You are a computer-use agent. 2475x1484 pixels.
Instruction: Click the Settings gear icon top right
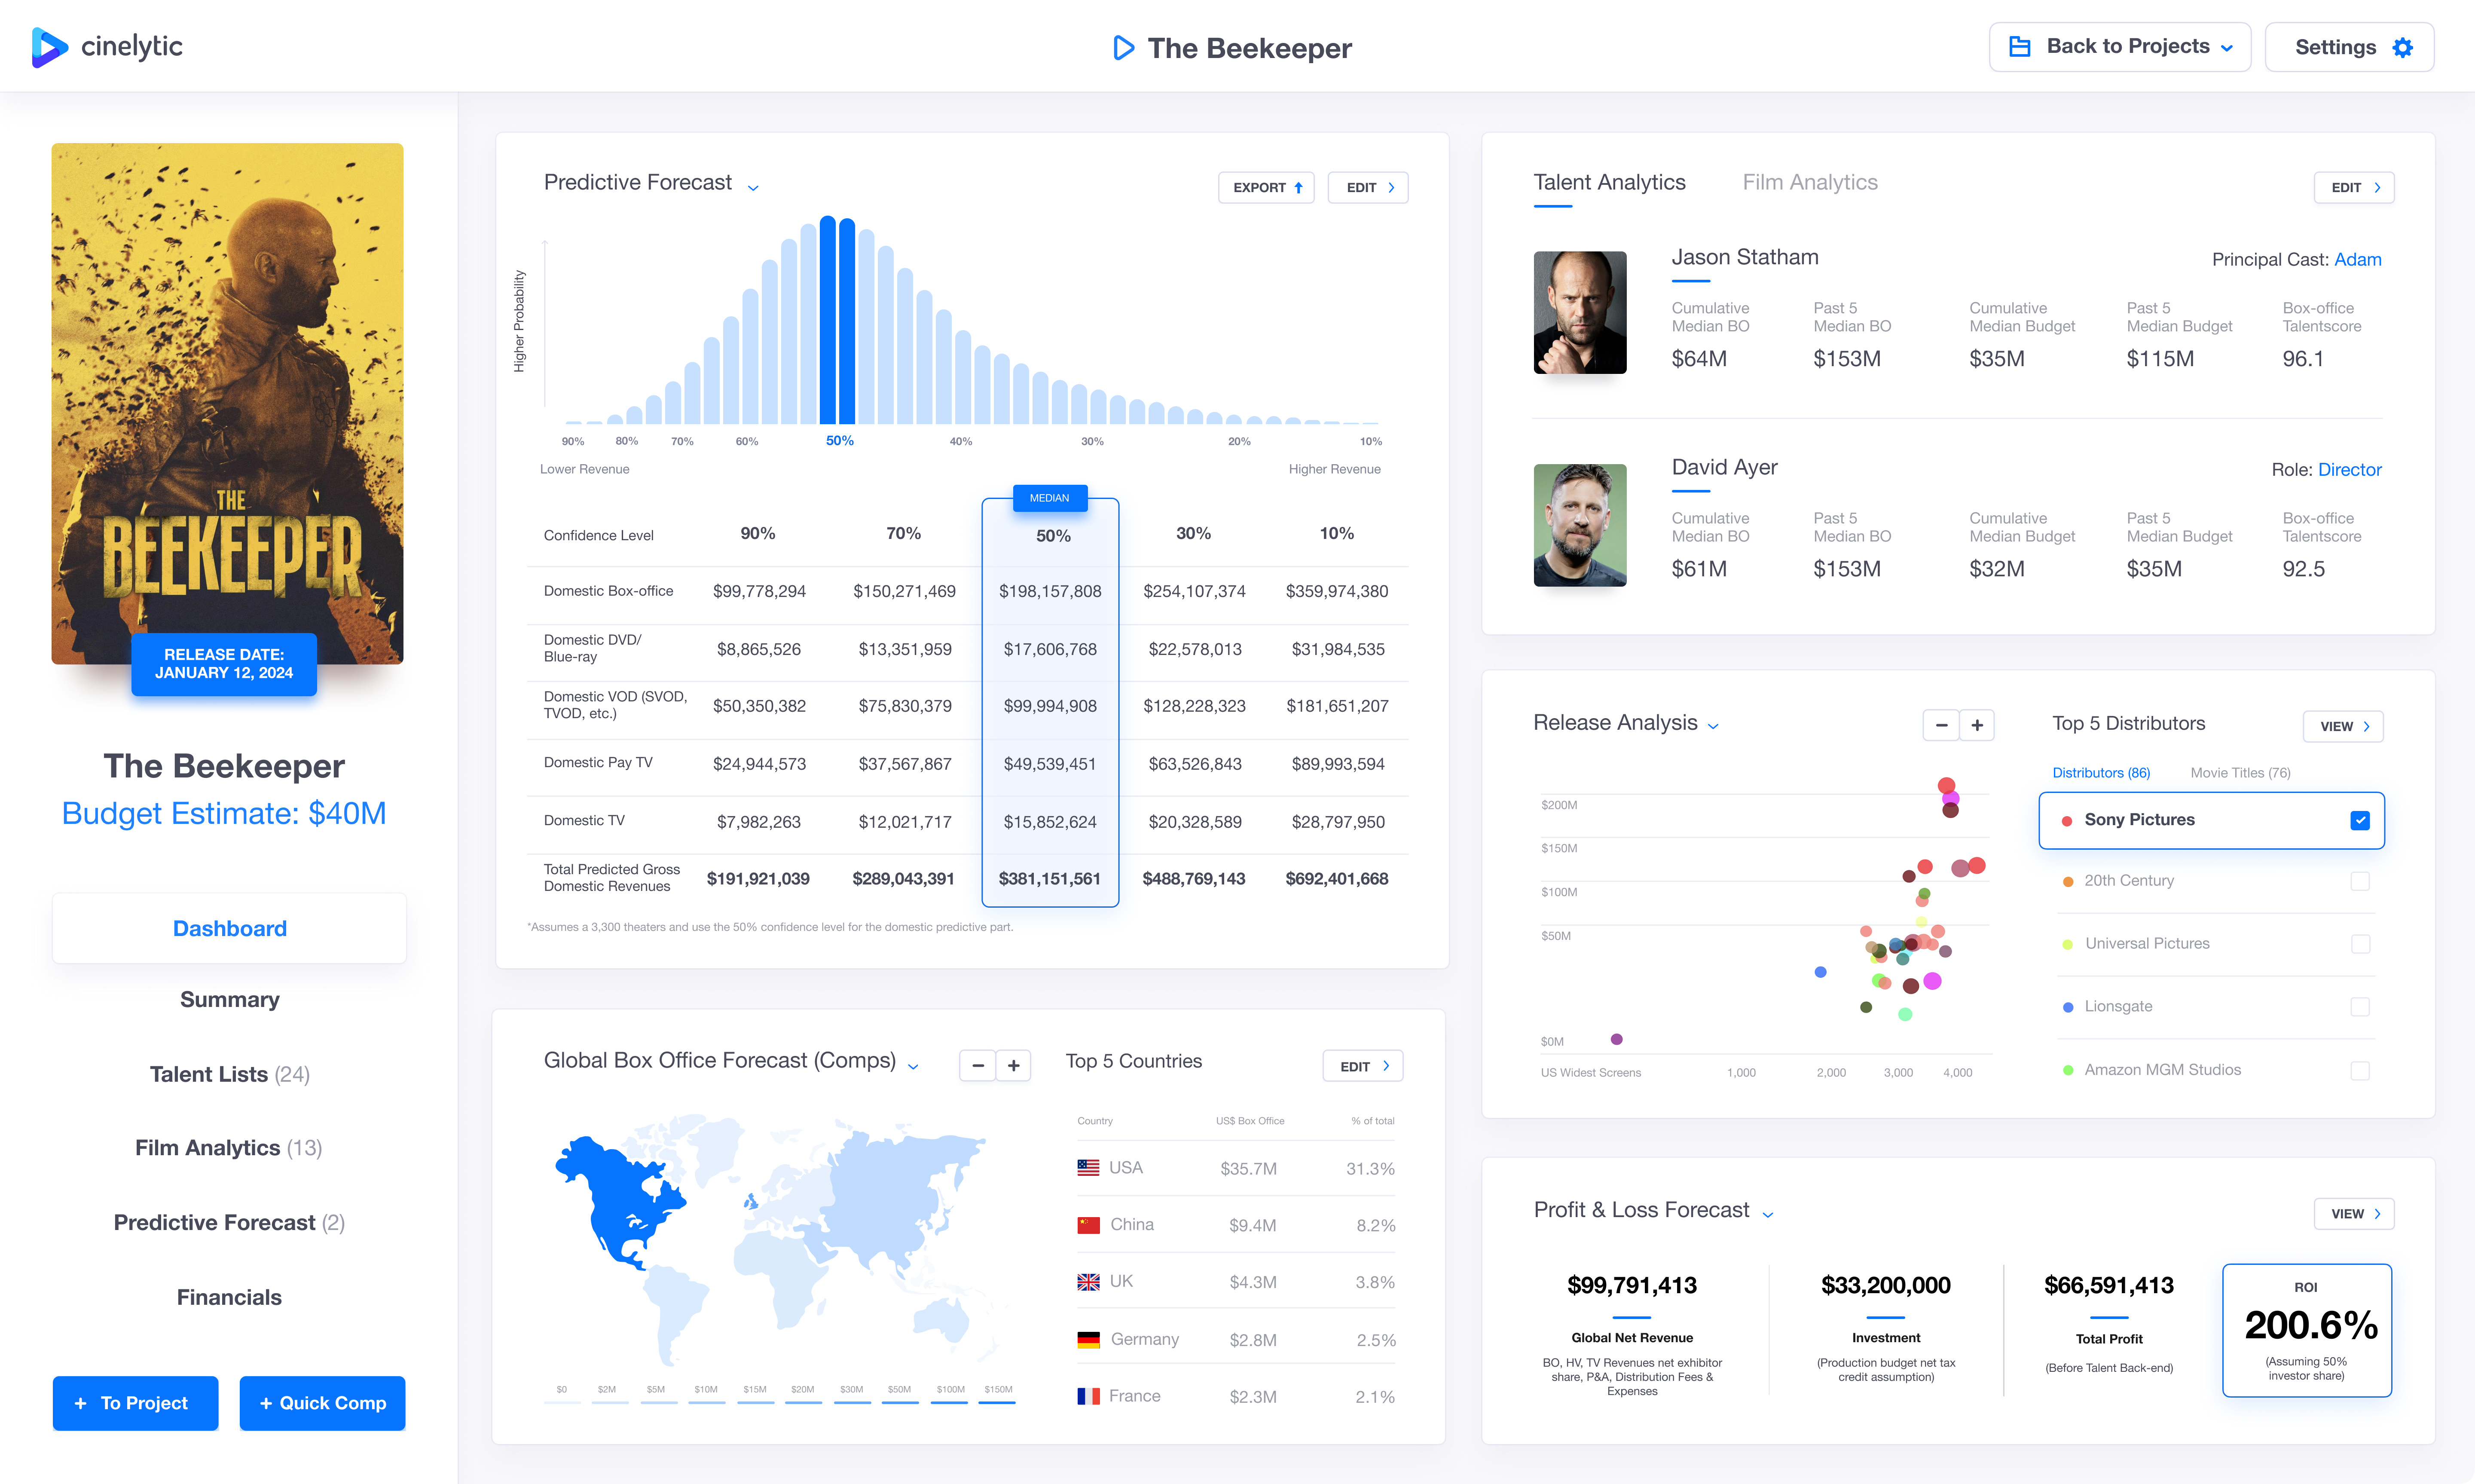click(x=2399, y=48)
